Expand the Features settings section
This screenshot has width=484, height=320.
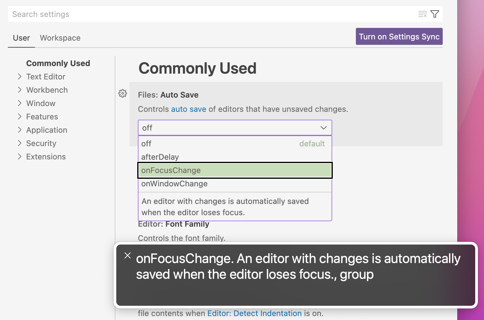(19, 116)
